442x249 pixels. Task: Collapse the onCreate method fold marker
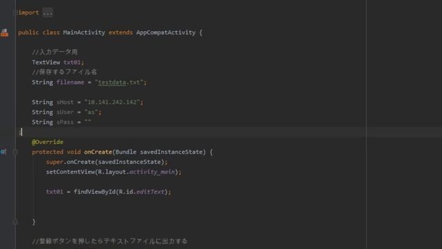click(x=15, y=152)
